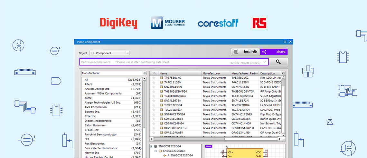Click the corestaff logo
Viewport: 367px width, 158px height.
coord(218,23)
